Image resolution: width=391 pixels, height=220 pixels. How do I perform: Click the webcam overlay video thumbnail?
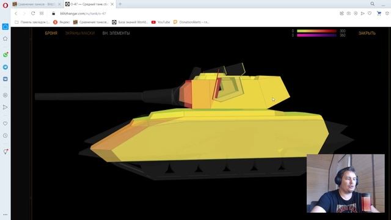[x=346, y=183]
